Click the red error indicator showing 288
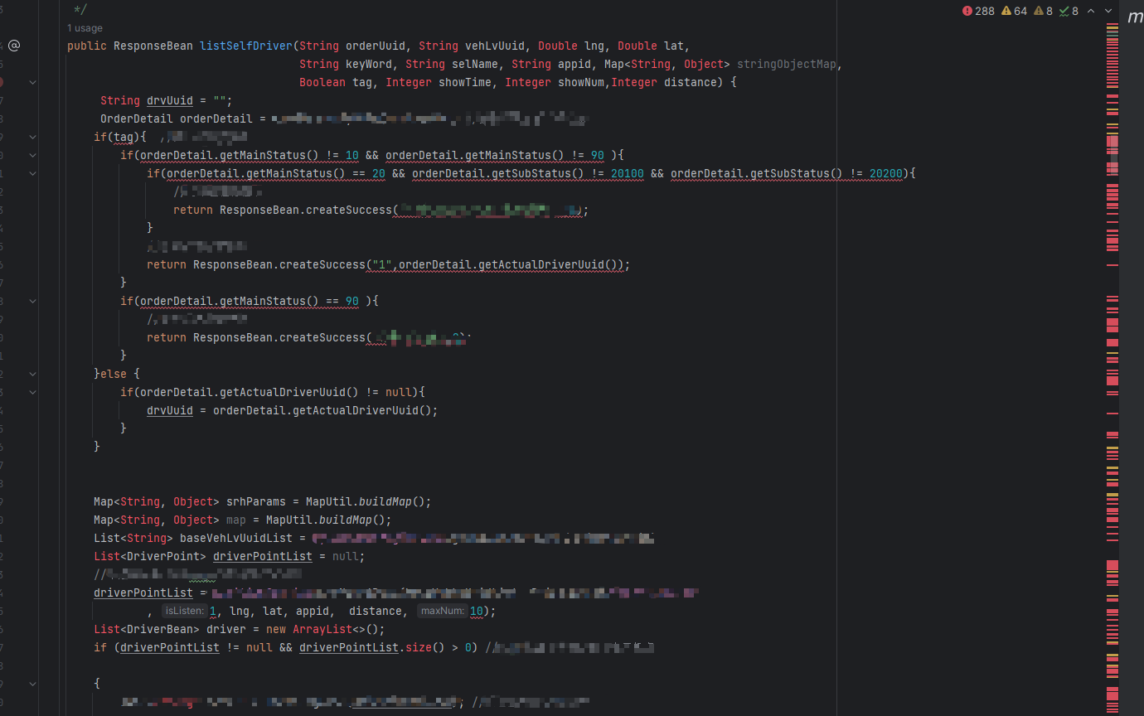1144x716 pixels. click(978, 11)
